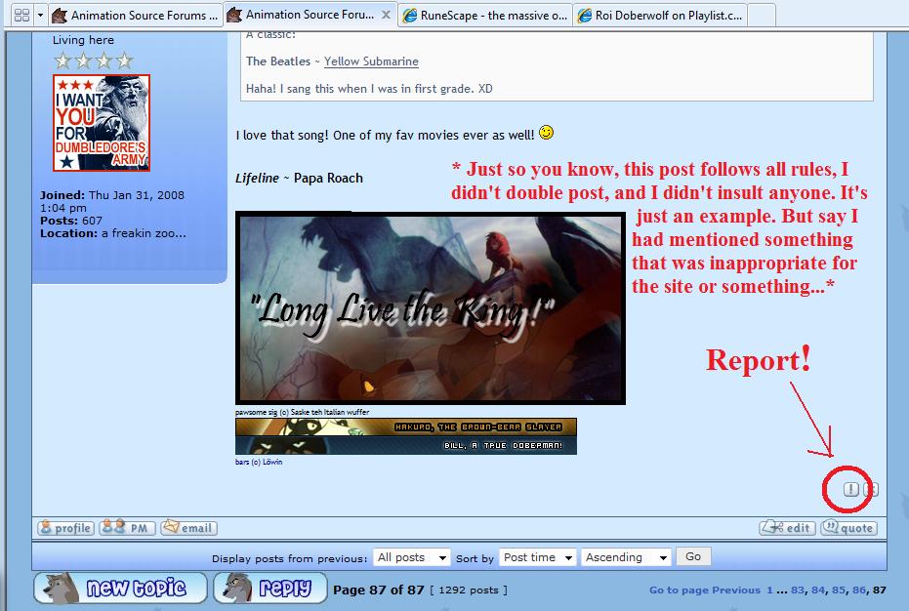Go to page 1
Screen dimensions: 909x611
click(x=769, y=591)
